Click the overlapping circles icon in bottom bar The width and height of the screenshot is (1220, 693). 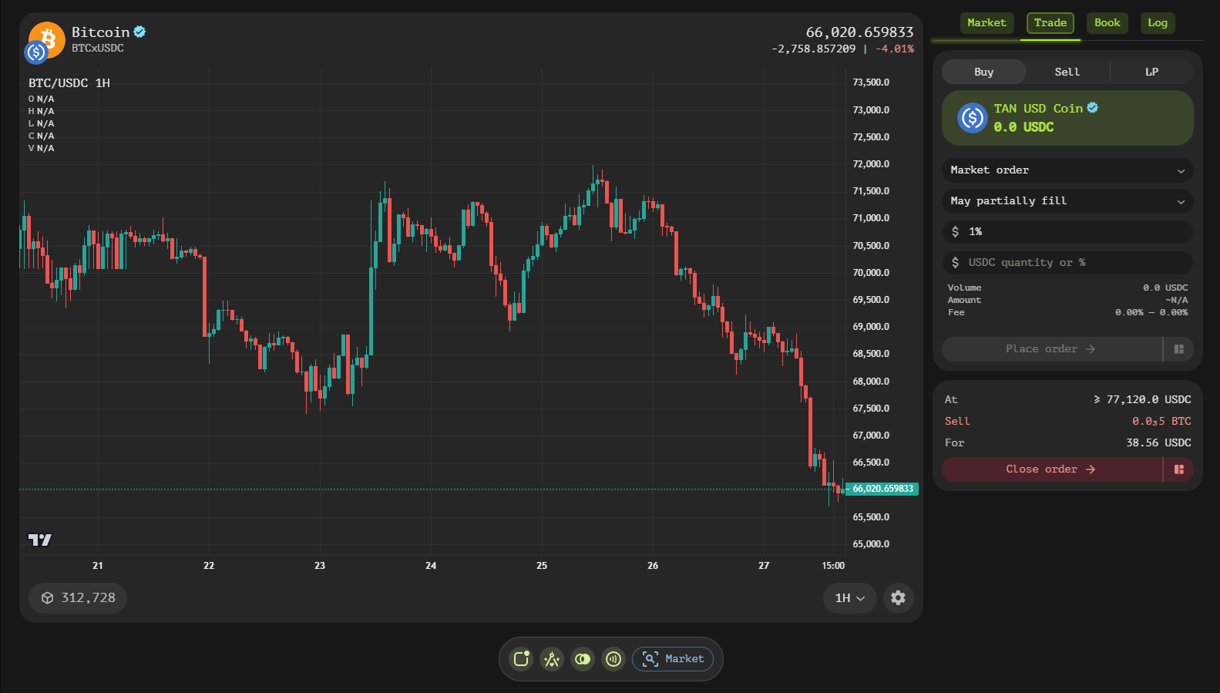coord(583,659)
